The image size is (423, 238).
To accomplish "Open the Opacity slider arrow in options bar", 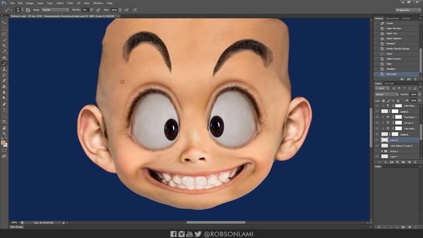I will [91, 10].
